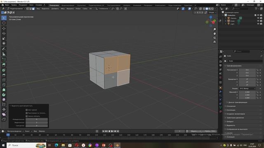Hide the Camera object with its eye icon
This screenshot has width=264, height=148.
(x=258, y=18)
